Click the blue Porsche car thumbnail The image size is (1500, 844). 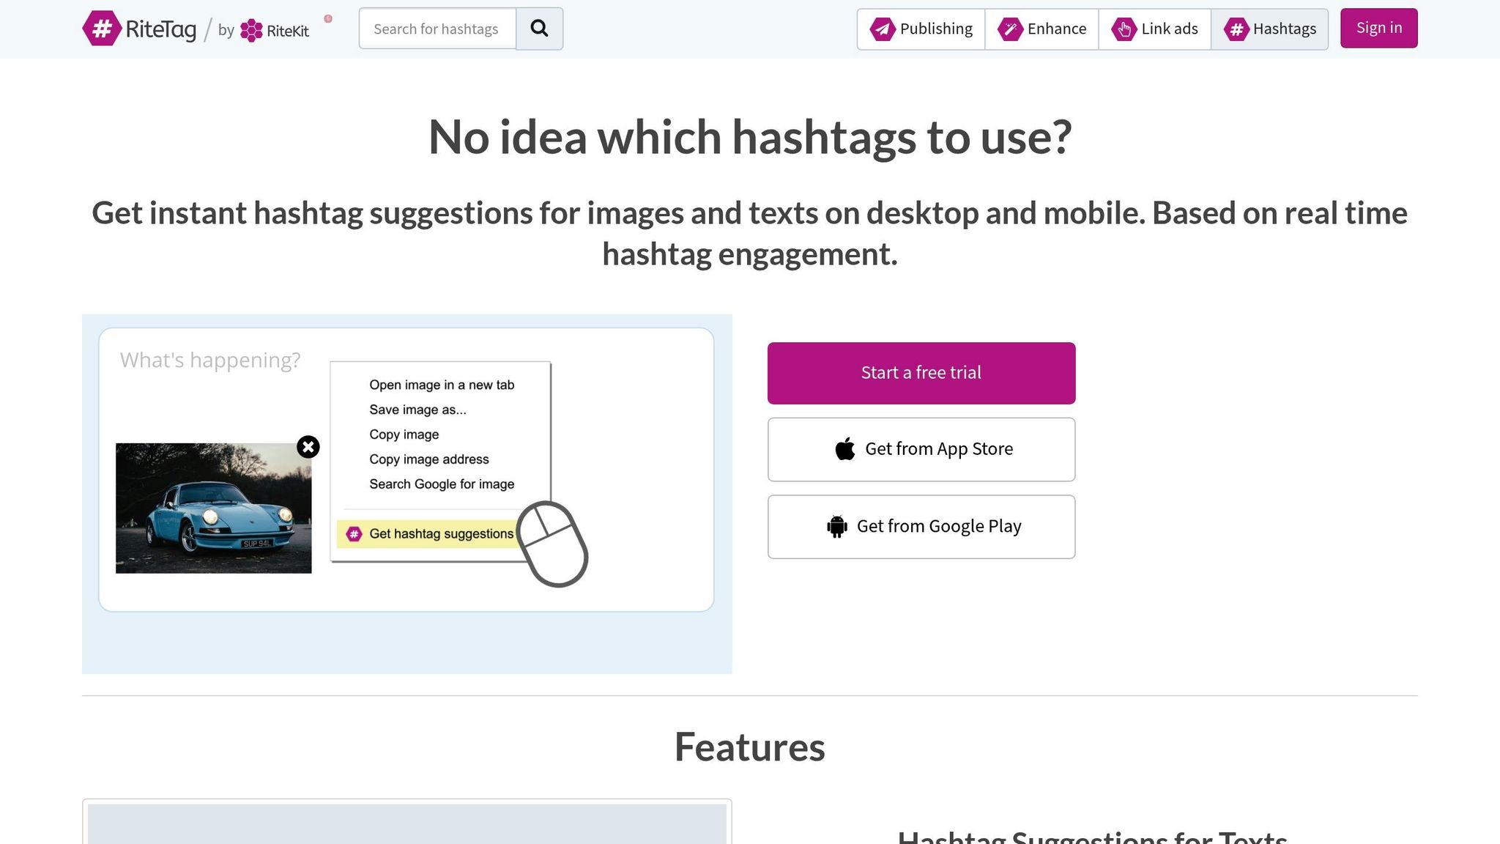pyautogui.click(x=213, y=508)
